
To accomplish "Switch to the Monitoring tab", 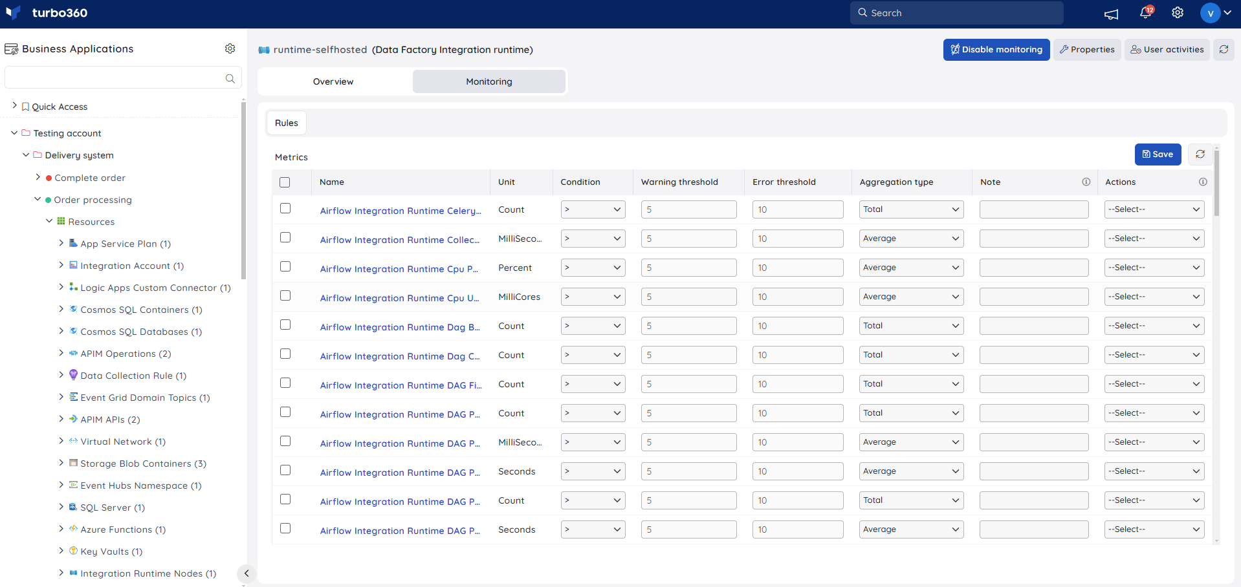I will (489, 81).
